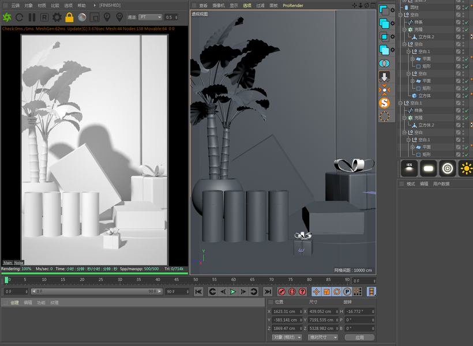Toggle the yellow resolution lock icon
Screen dimensions: 473x346
[69, 17]
